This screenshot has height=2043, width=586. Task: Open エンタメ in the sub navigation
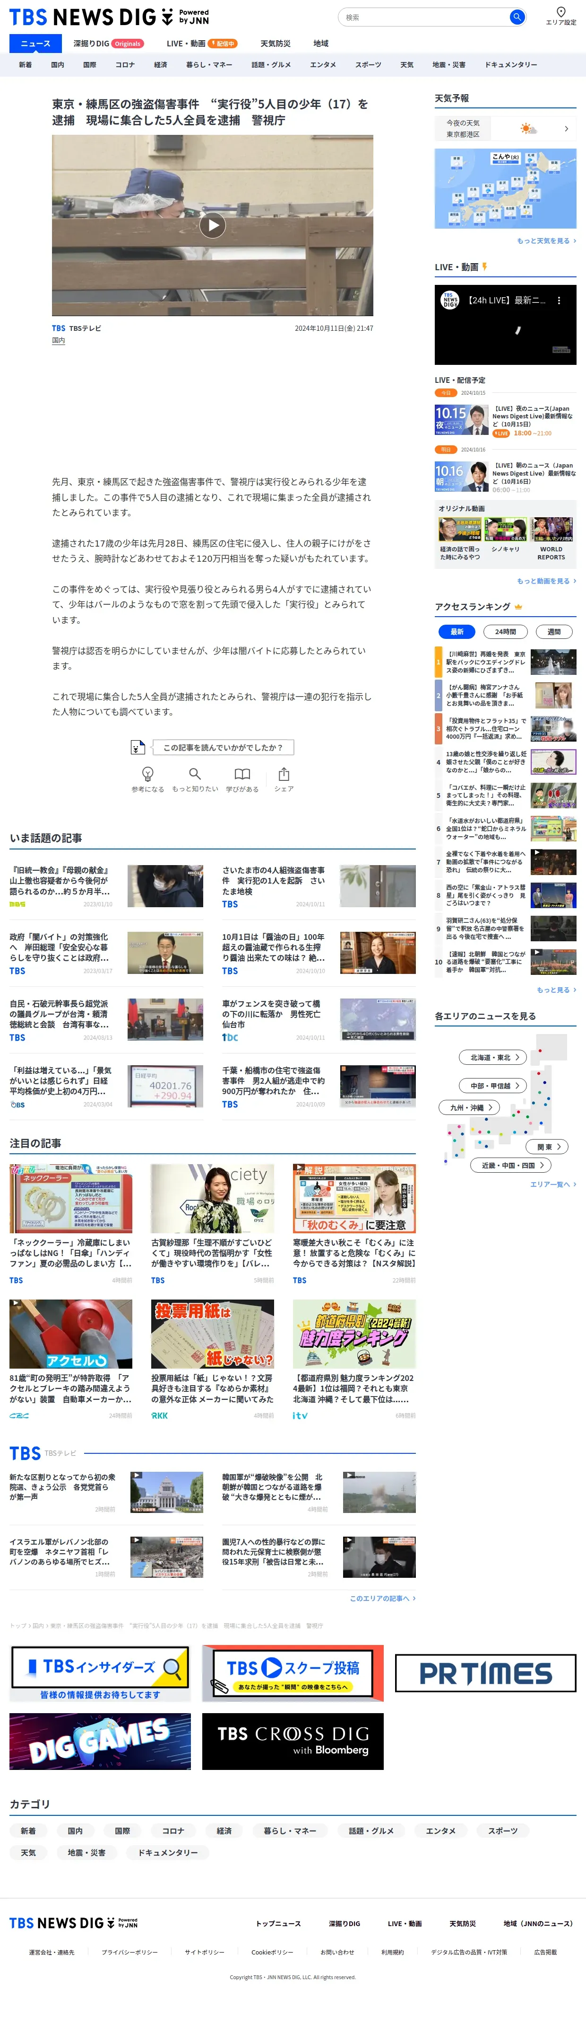point(323,65)
